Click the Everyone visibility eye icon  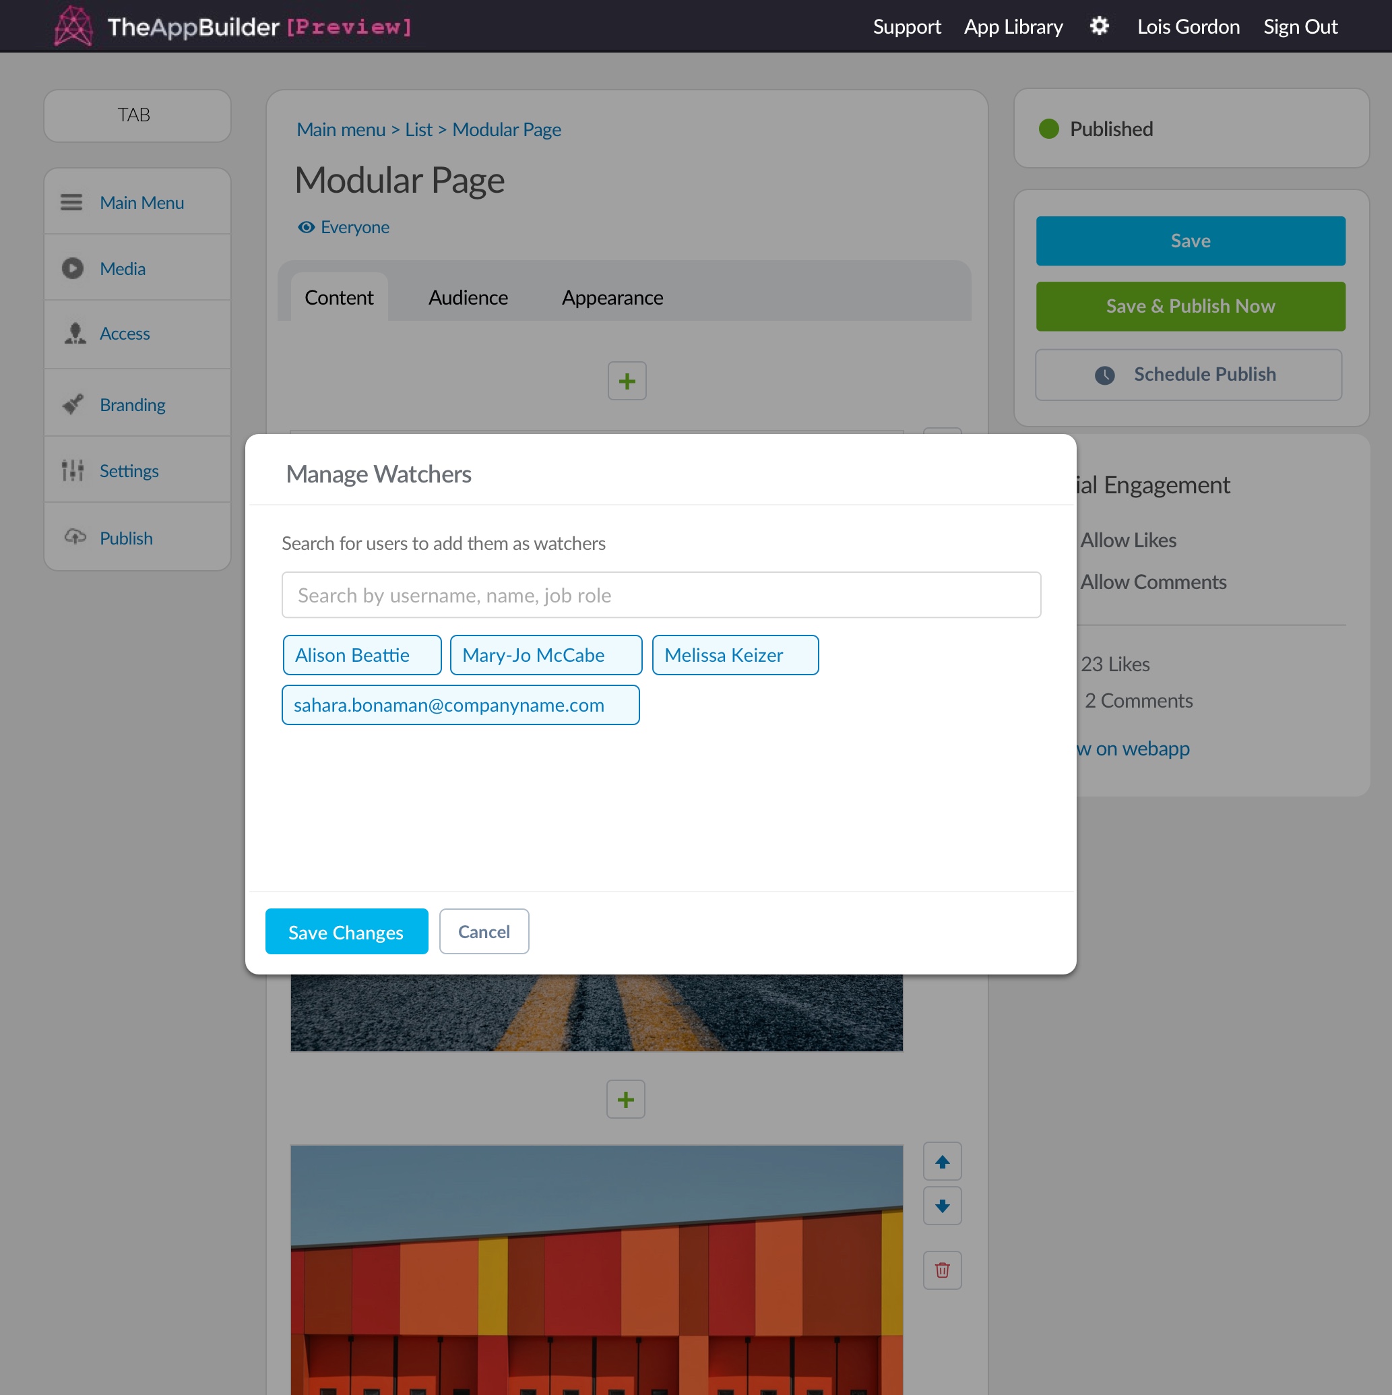pyautogui.click(x=305, y=227)
